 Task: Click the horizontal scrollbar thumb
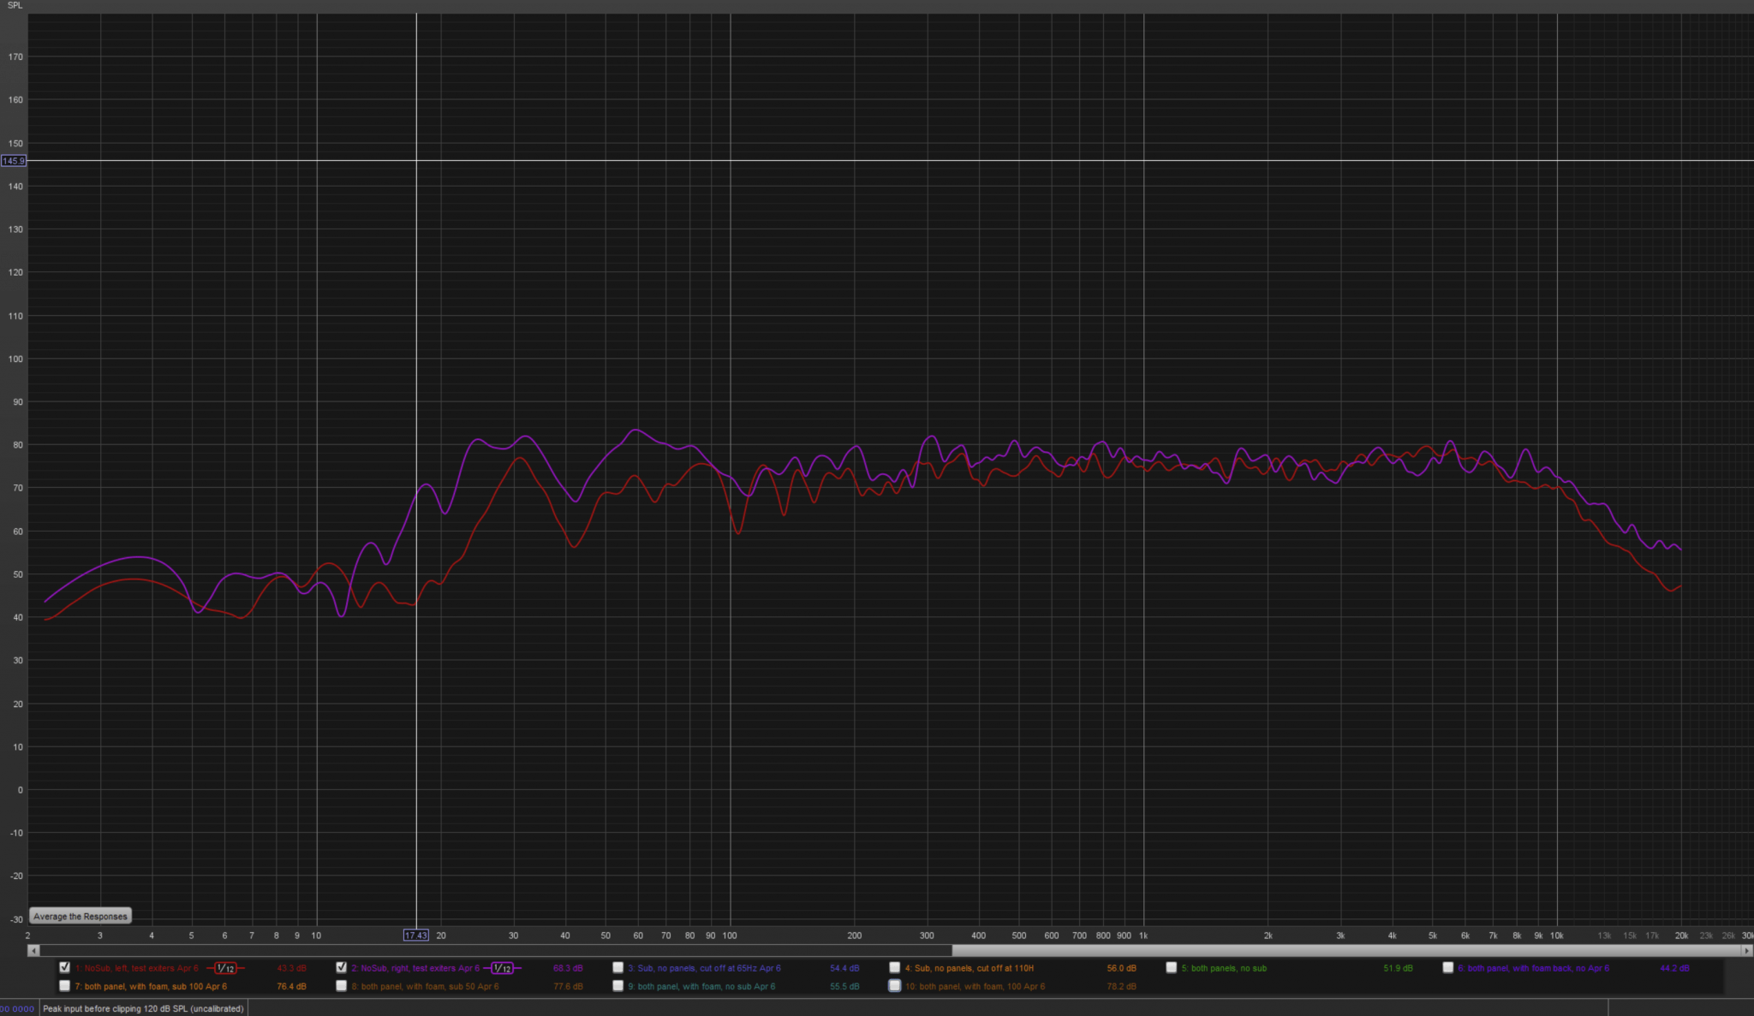1345,950
